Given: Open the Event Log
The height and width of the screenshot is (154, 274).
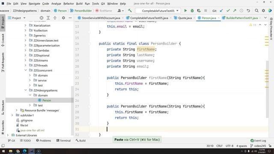Looking at the screenshot, I should click(258, 141).
